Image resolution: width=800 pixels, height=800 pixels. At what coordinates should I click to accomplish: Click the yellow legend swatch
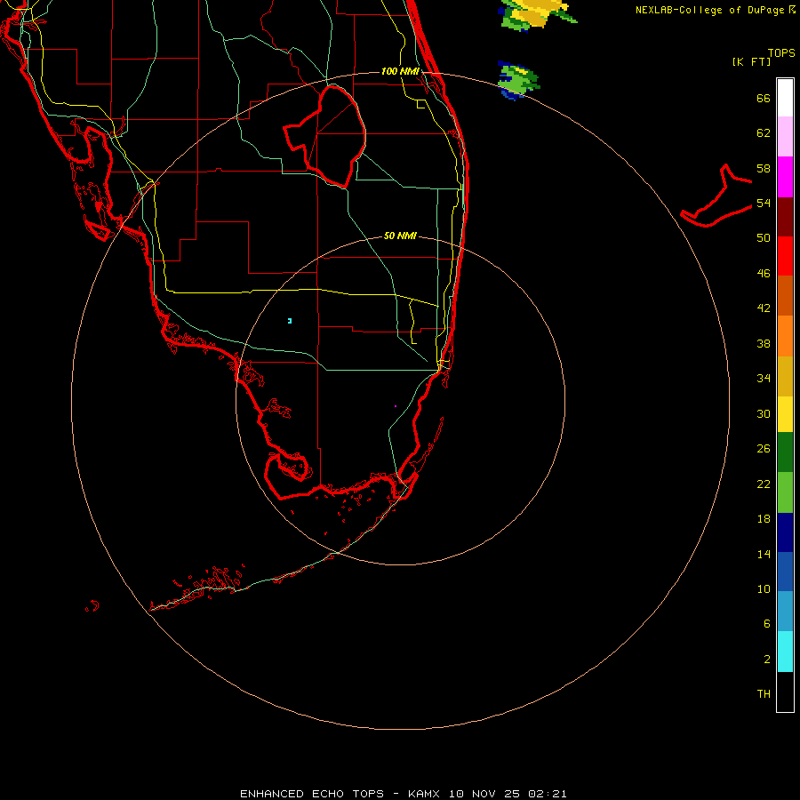(785, 414)
